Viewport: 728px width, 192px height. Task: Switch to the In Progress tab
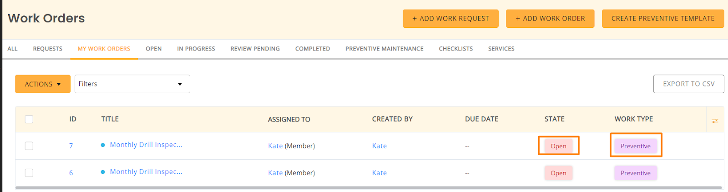[x=196, y=49]
